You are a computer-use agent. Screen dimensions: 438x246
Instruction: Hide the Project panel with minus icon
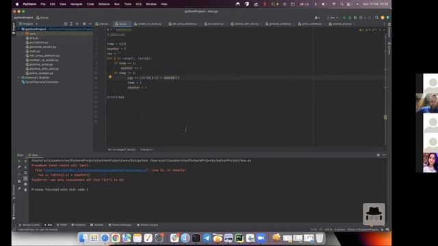pos(90,24)
